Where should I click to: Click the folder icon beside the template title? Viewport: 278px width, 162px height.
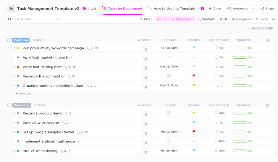[x=11, y=9]
